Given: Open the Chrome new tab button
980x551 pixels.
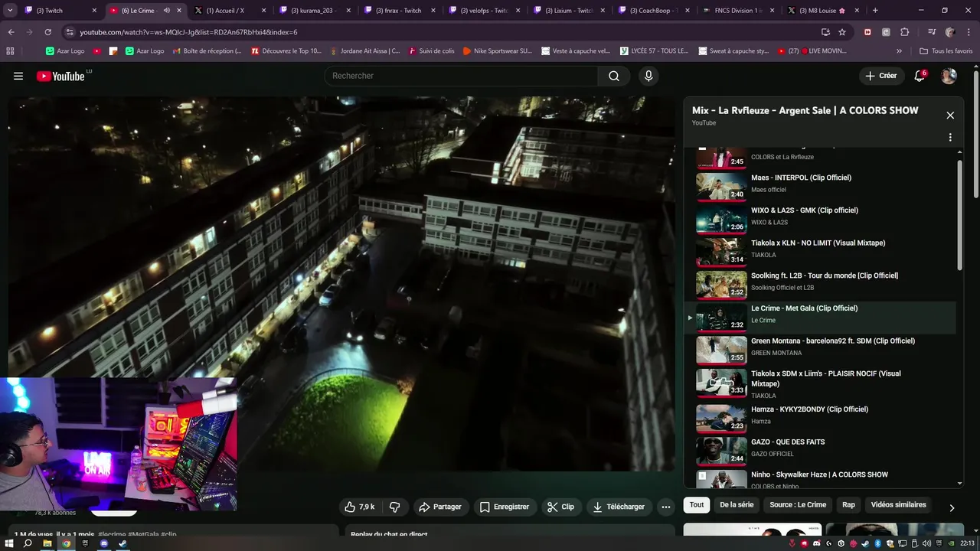Looking at the screenshot, I should coord(875,11).
